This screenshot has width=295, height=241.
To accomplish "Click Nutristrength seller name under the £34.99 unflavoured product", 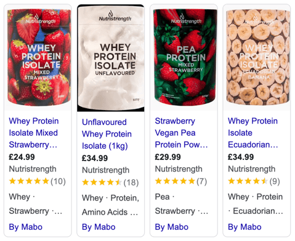I will pos(105,170).
